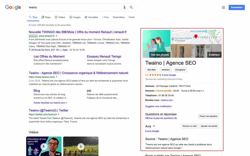Viewport: 250px width, 156px height.
Task: Click Suggérer une modification
Action: (x=158, y=106)
